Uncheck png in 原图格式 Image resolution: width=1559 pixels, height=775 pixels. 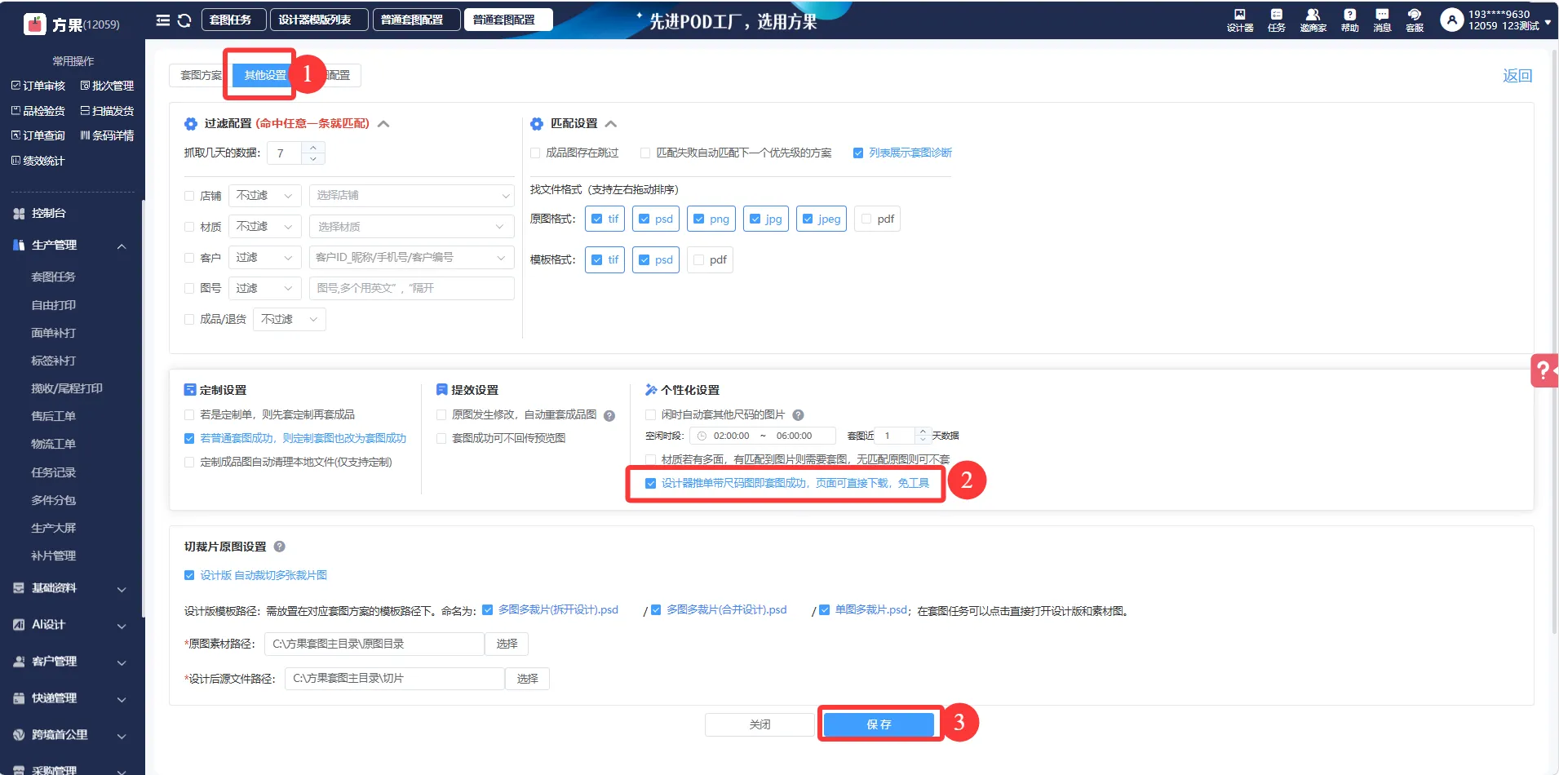698,219
